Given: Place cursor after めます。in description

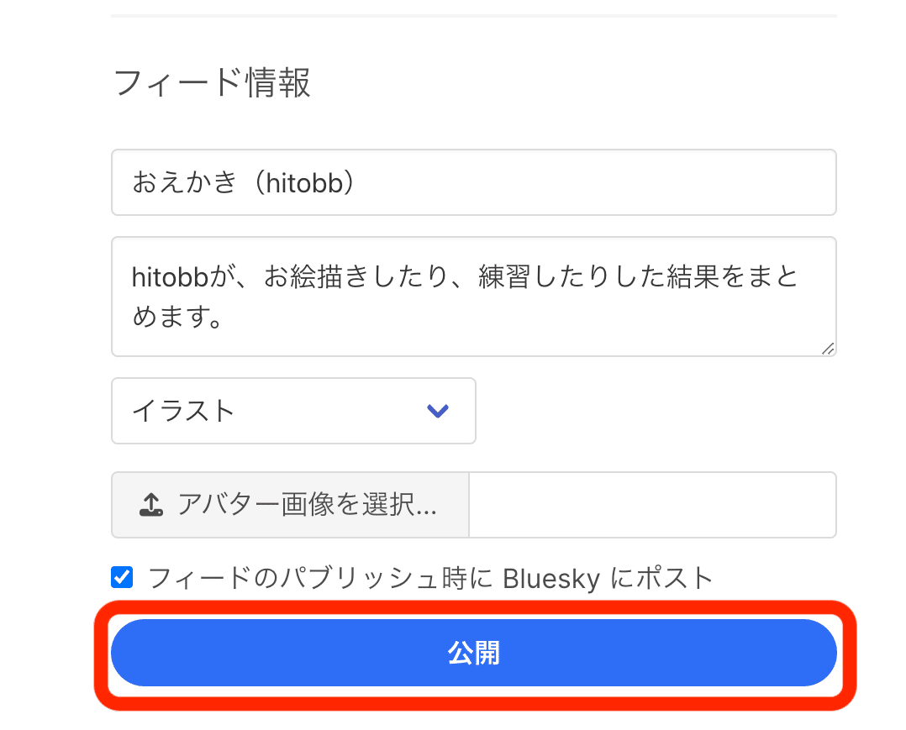Looking at the screenshot, I should click(227, 317).
